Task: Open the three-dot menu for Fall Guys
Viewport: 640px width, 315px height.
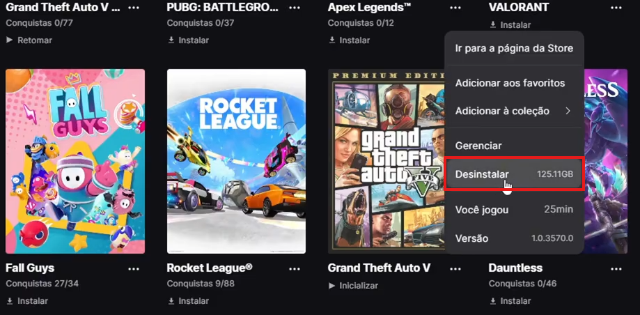Action: [132, 268]
